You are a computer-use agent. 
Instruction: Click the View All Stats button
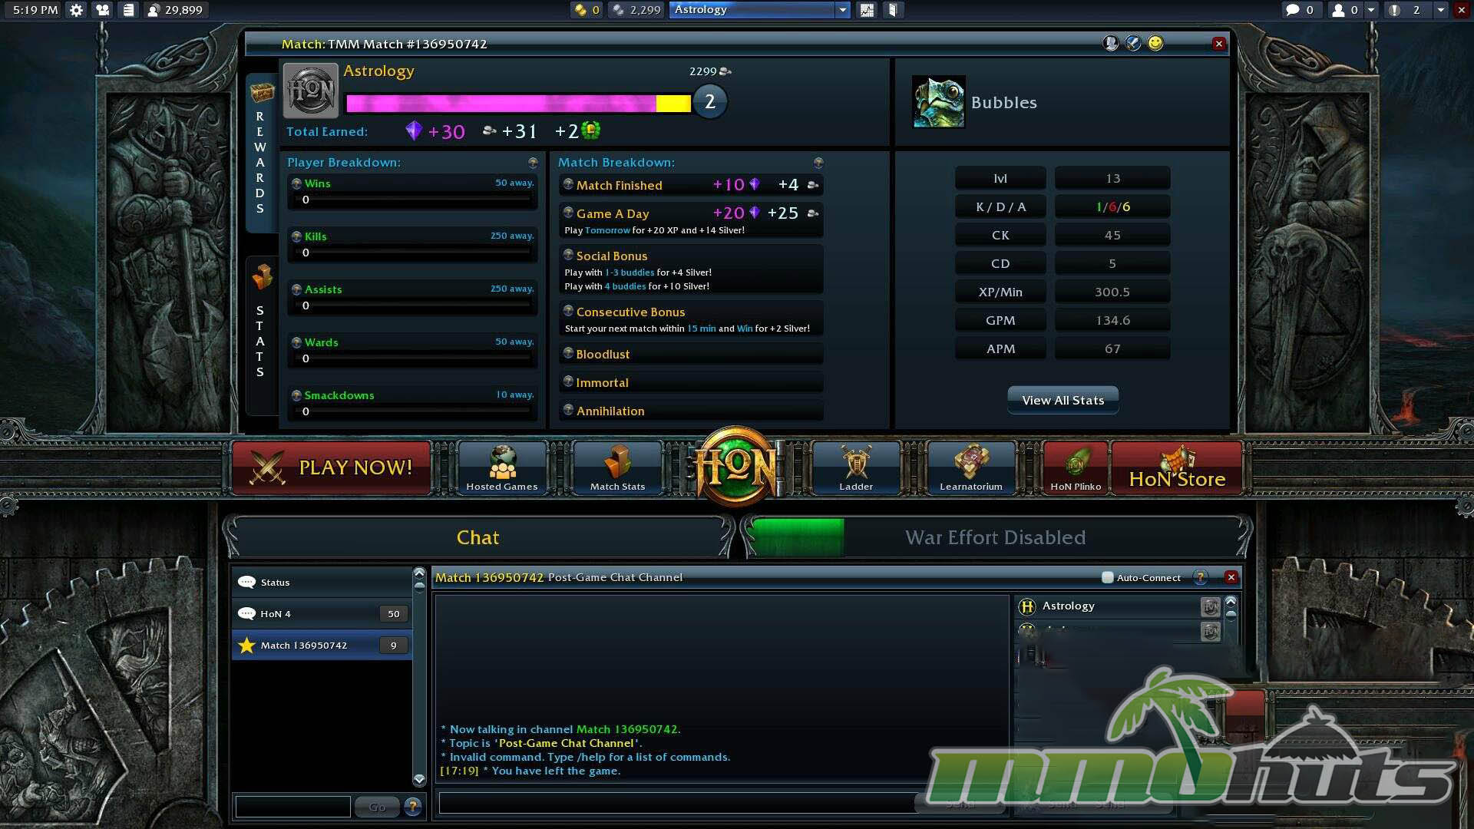[1063, 400]
